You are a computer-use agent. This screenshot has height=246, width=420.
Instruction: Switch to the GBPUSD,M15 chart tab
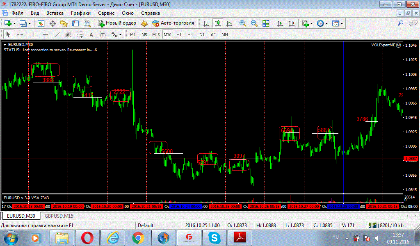tap(59, 216)
